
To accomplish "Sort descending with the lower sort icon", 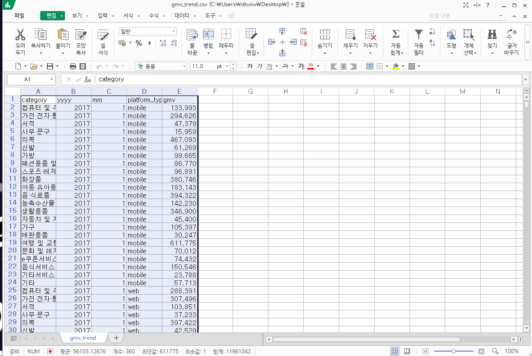I will coord(432,43).
